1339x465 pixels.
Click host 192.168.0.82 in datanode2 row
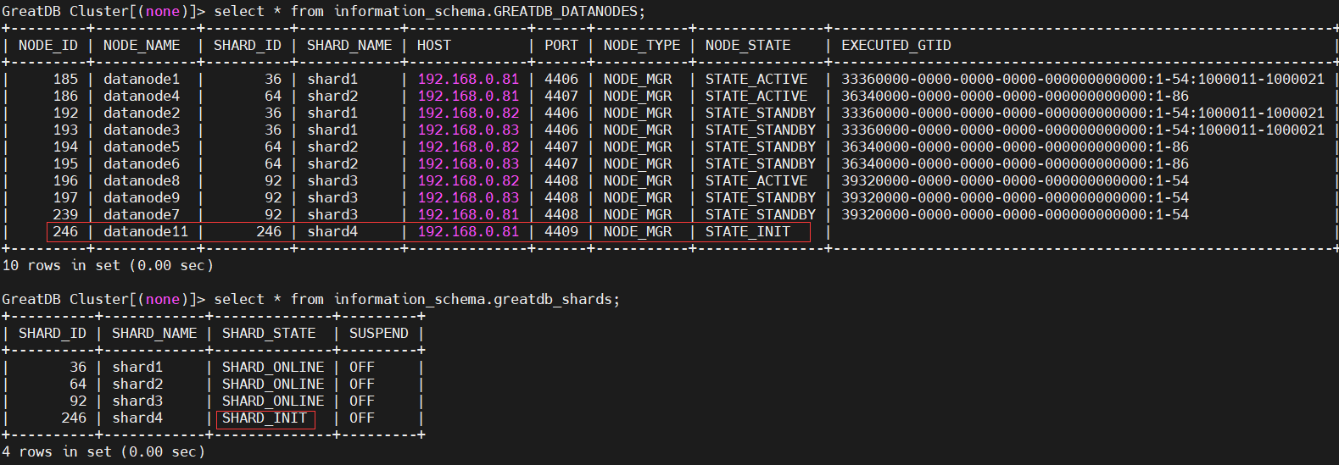468,113
